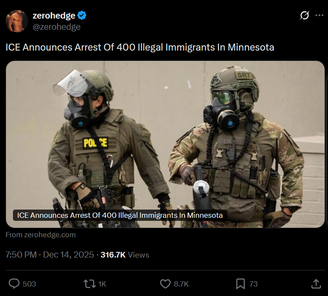Like the post with the heart icon

pos(165,284)
